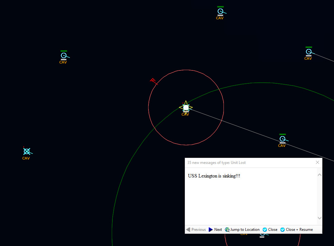Click the Next message button

pyautogui.click(x=215, y=230)
